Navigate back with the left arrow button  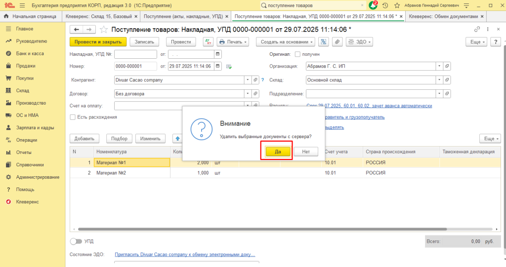[77, 30]
